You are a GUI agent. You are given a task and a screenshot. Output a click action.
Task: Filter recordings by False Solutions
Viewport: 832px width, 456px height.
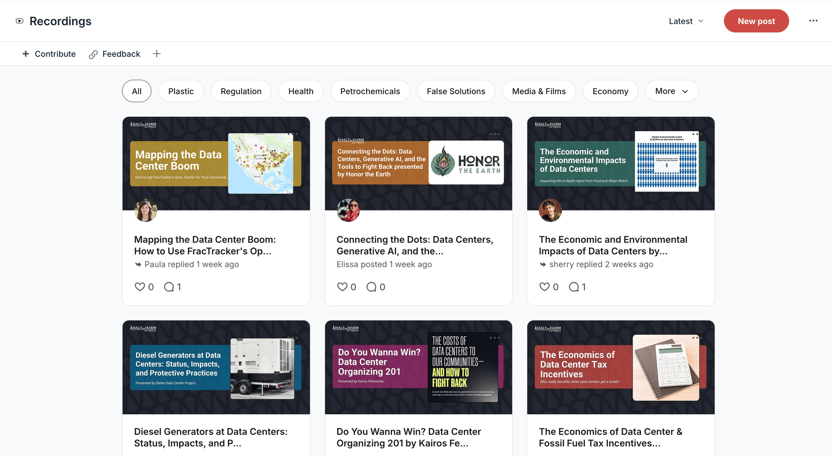456,91
